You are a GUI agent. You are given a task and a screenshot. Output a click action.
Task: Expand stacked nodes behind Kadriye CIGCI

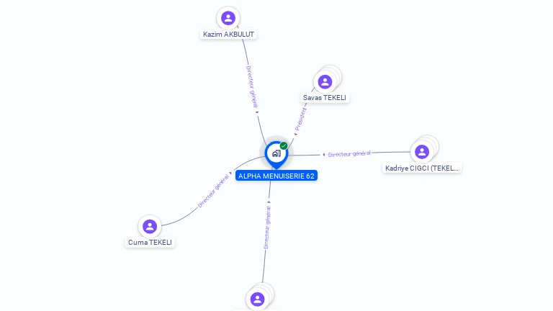pyautogui.click(x=432, y=143)
